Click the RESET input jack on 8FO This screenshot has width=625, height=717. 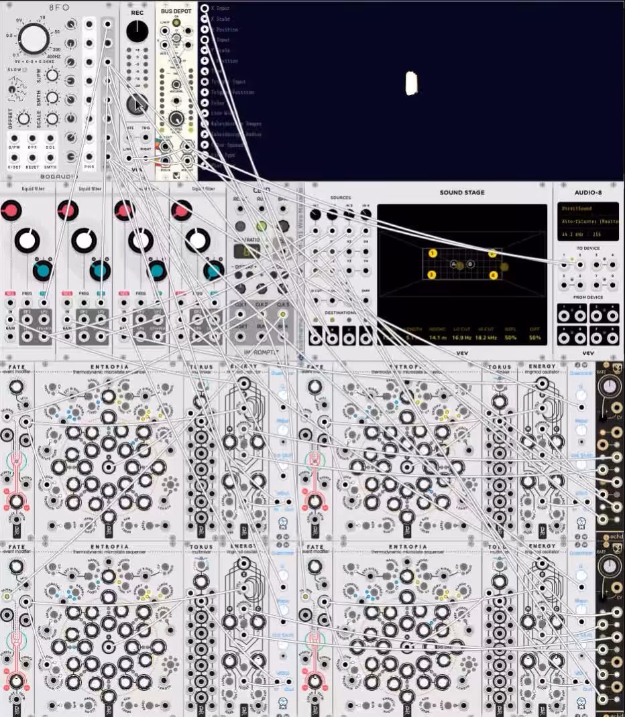[32, 157]
